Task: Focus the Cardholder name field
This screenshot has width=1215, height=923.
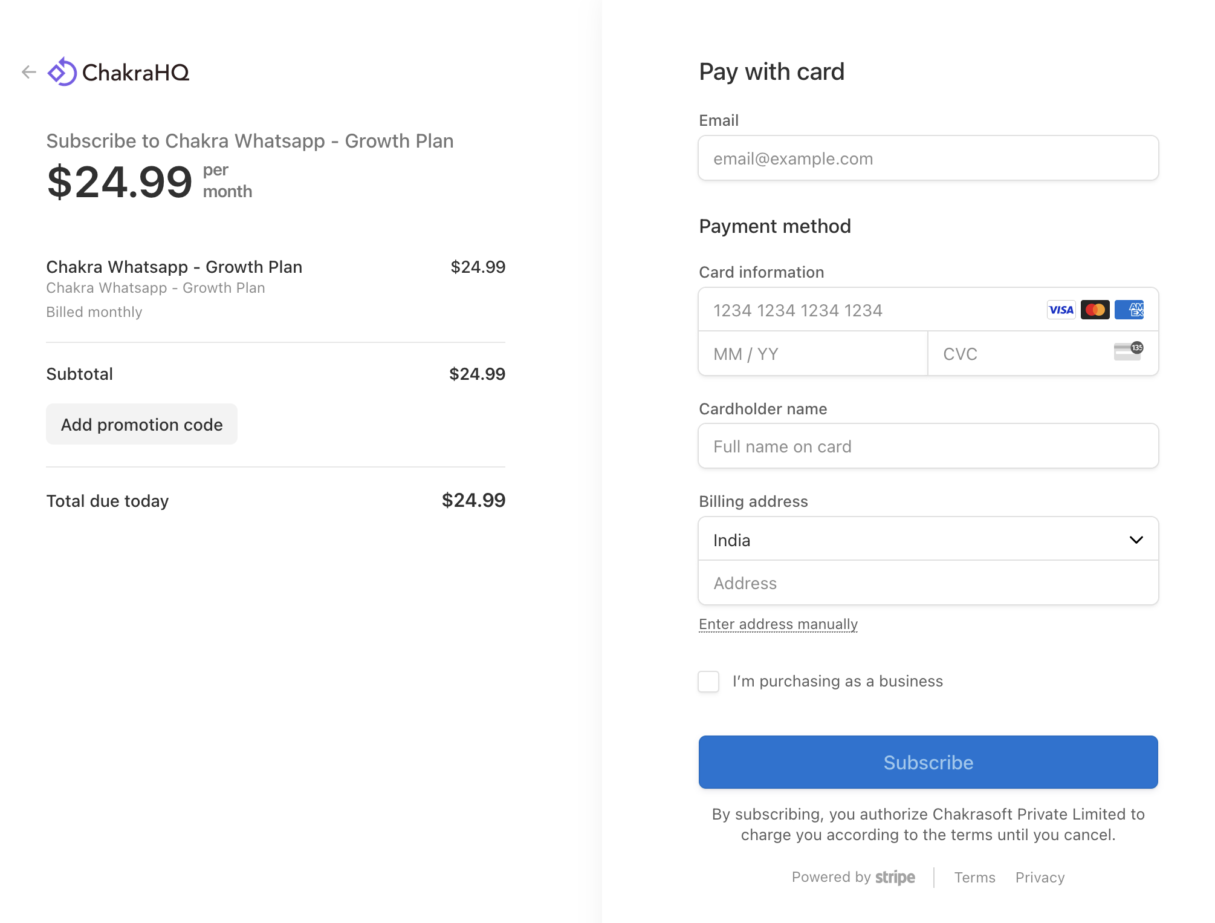Action: pyautogui.click(x=928, y=446)
